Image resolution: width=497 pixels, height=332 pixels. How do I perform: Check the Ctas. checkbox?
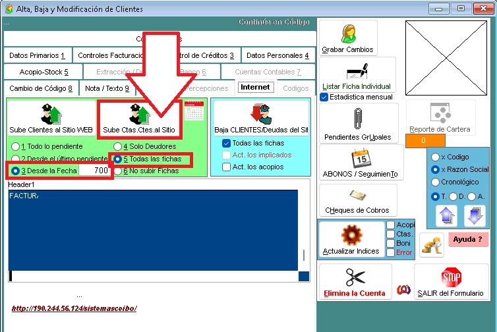click(390, 234)
